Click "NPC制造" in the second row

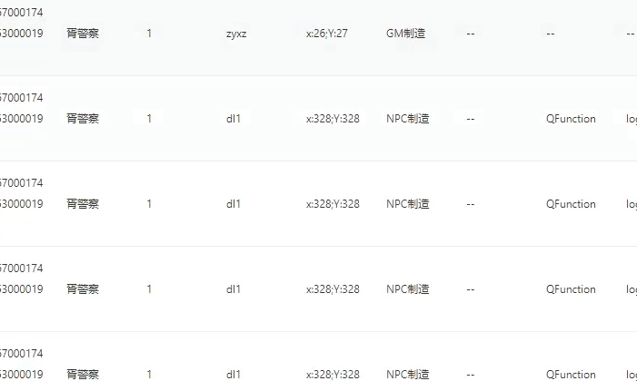point(407,119)
